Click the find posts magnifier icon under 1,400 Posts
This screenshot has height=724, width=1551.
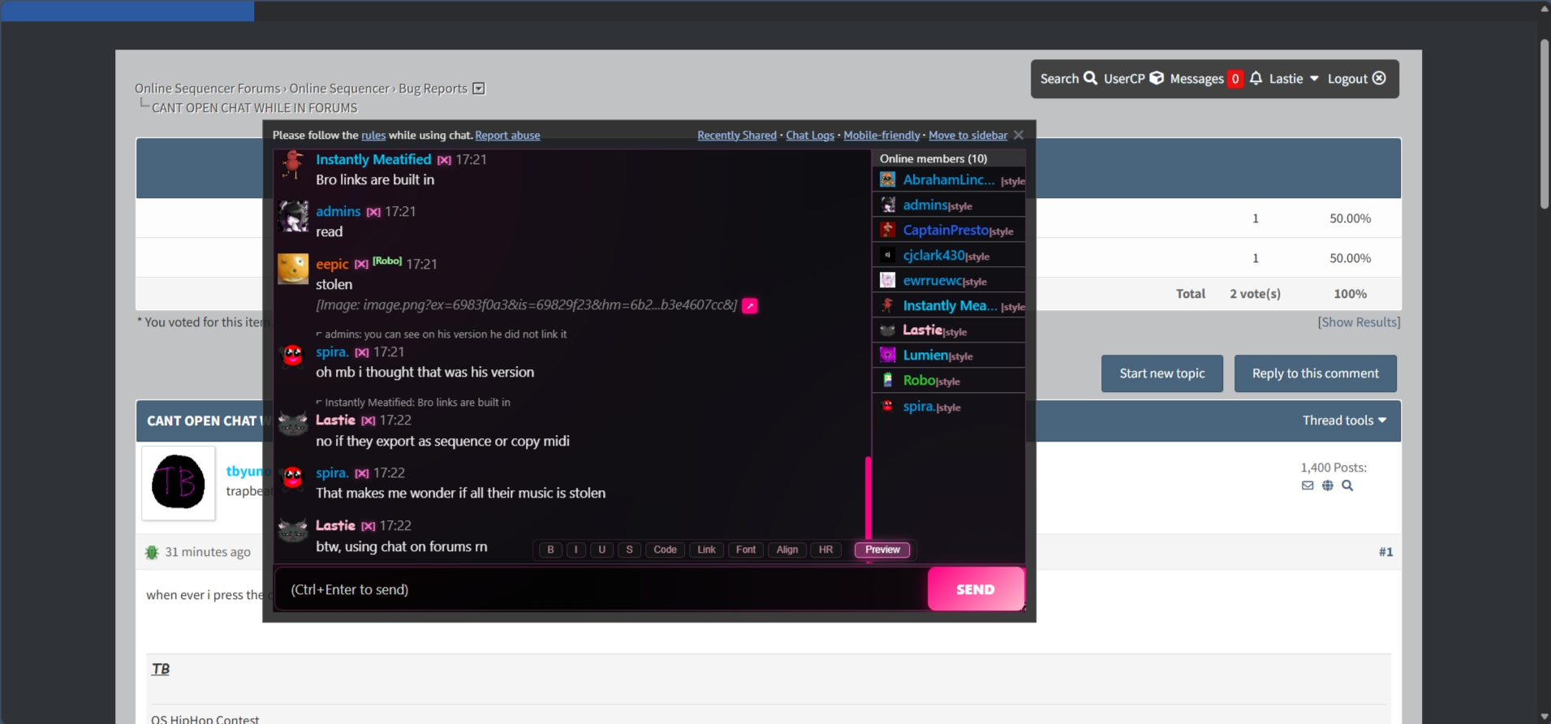(1347, 485)
